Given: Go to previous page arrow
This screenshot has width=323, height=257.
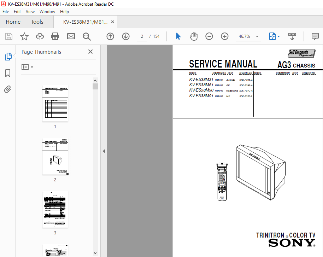Looking at the screenshot, I should tap(110, 36).
